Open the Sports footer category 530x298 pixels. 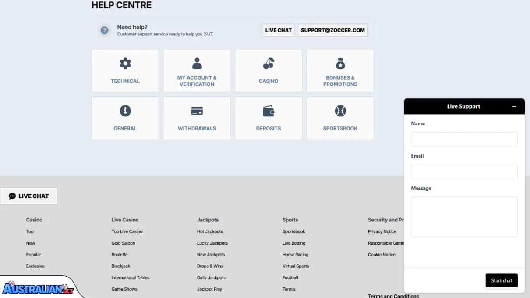(290, 220)
